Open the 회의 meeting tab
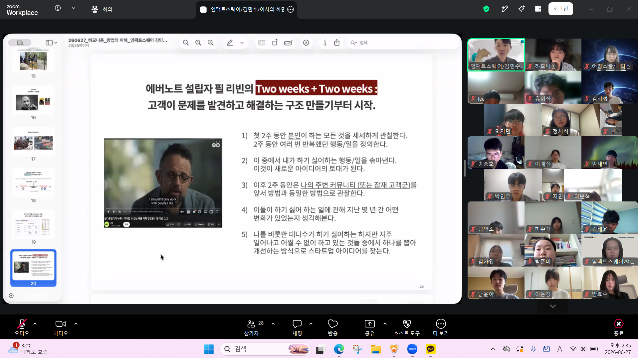Viewport: 638px width, 358px height. [102, 9]
